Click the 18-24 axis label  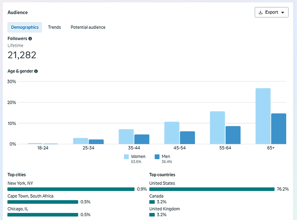click(x=43, y=148)
